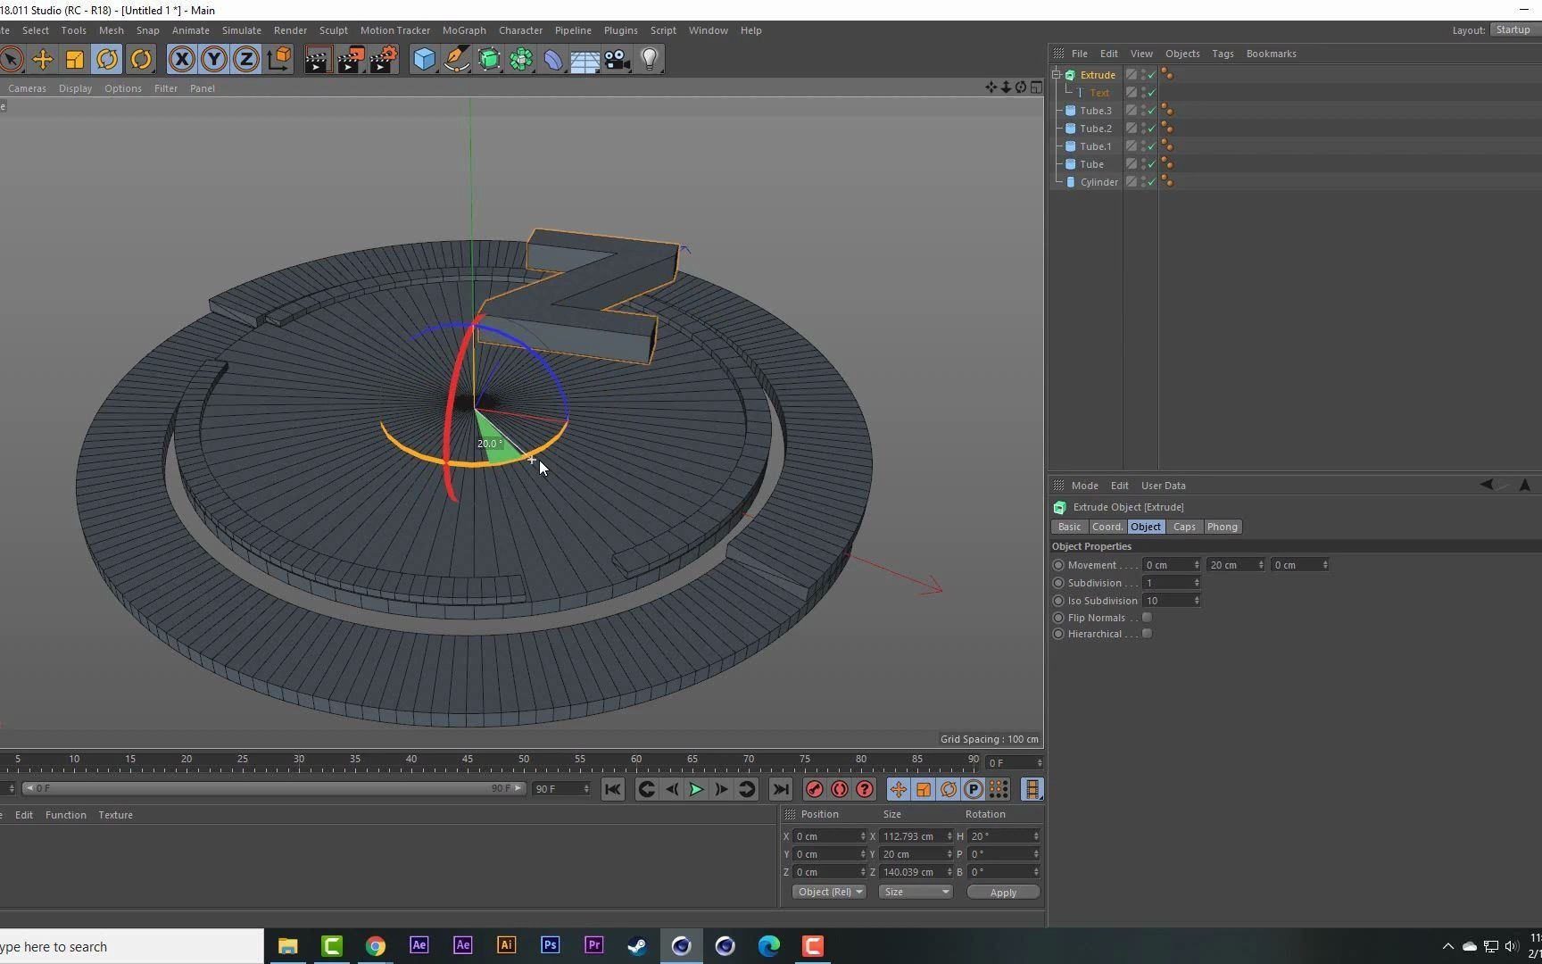
Task: Open the Size dropdown next to Apply
Action: click(x=916, y=892)
